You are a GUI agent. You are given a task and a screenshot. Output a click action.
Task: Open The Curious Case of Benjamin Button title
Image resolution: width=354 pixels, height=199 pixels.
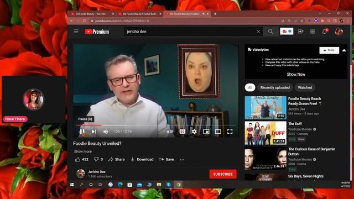(x=311, y=151)
